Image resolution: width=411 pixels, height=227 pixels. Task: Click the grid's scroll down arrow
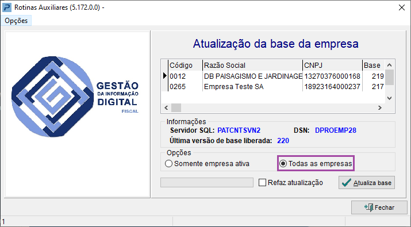(x=390, y=98)
